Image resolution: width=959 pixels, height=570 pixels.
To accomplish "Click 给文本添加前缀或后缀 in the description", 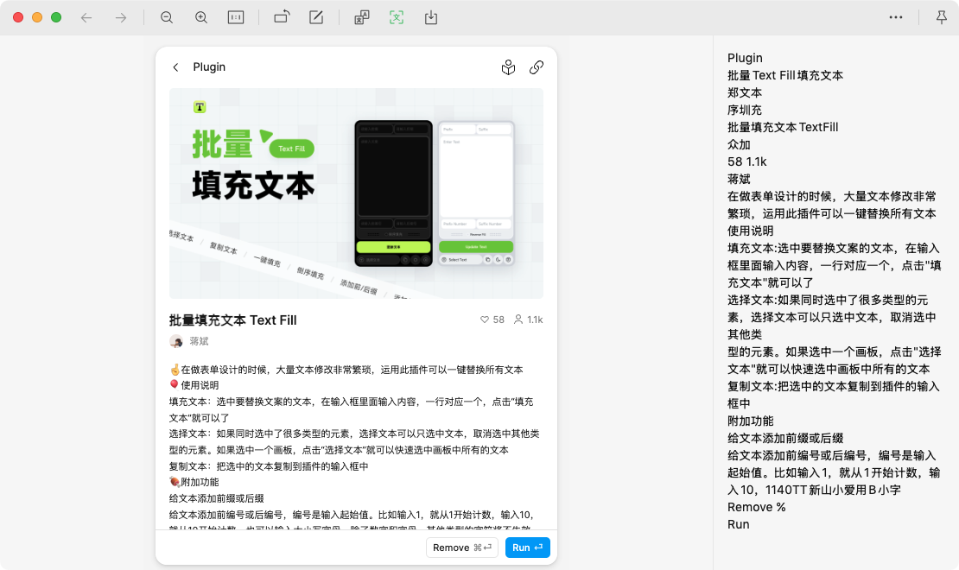I will click(217, 498).
